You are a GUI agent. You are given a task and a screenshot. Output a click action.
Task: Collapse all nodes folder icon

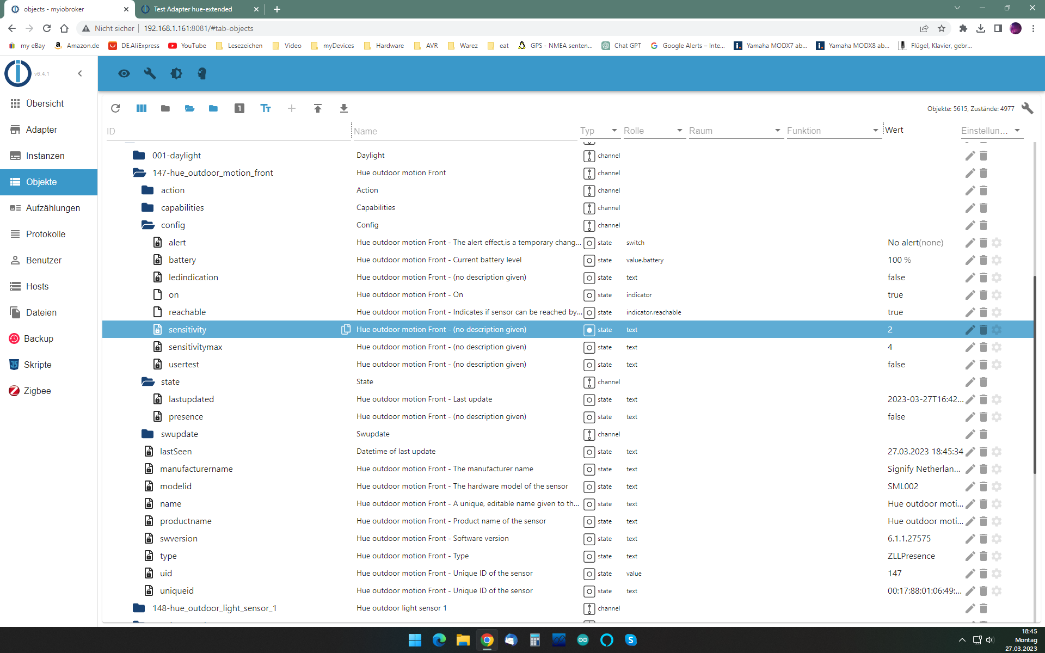click(165, 108)
